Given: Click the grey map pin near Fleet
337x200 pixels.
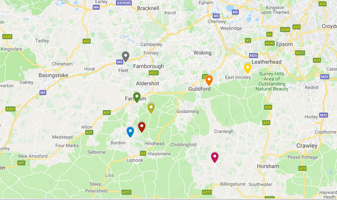Looking at the screenshot, I should pyautogui.click(x=125, y=57).
